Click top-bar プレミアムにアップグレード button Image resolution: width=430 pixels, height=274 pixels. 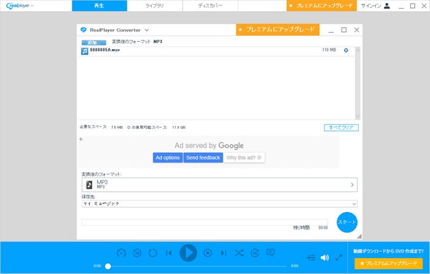321,6
